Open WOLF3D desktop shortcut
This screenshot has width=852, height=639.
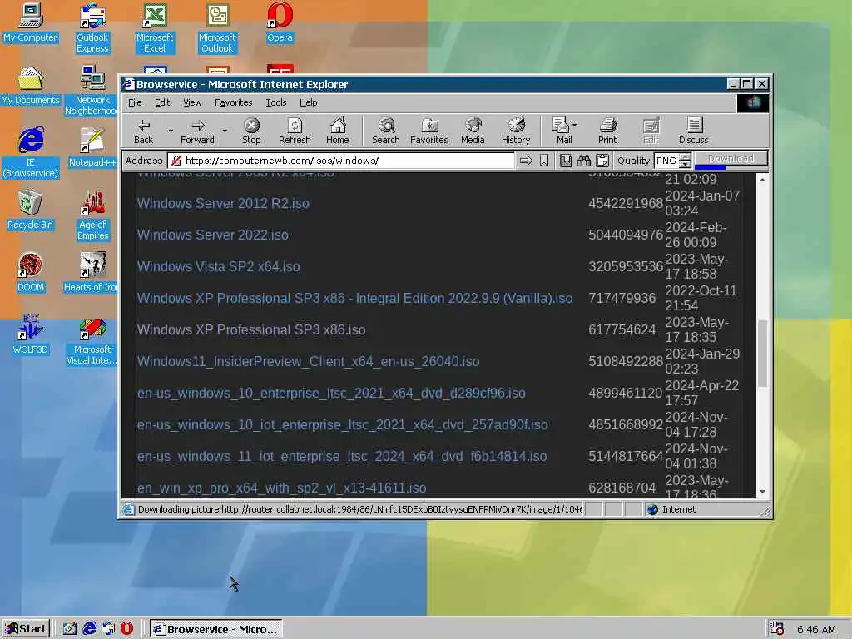tap(31, 334)
